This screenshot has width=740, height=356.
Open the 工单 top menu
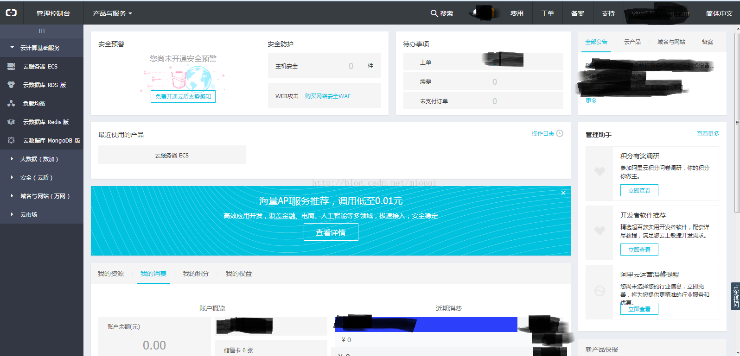coord(548,13)
